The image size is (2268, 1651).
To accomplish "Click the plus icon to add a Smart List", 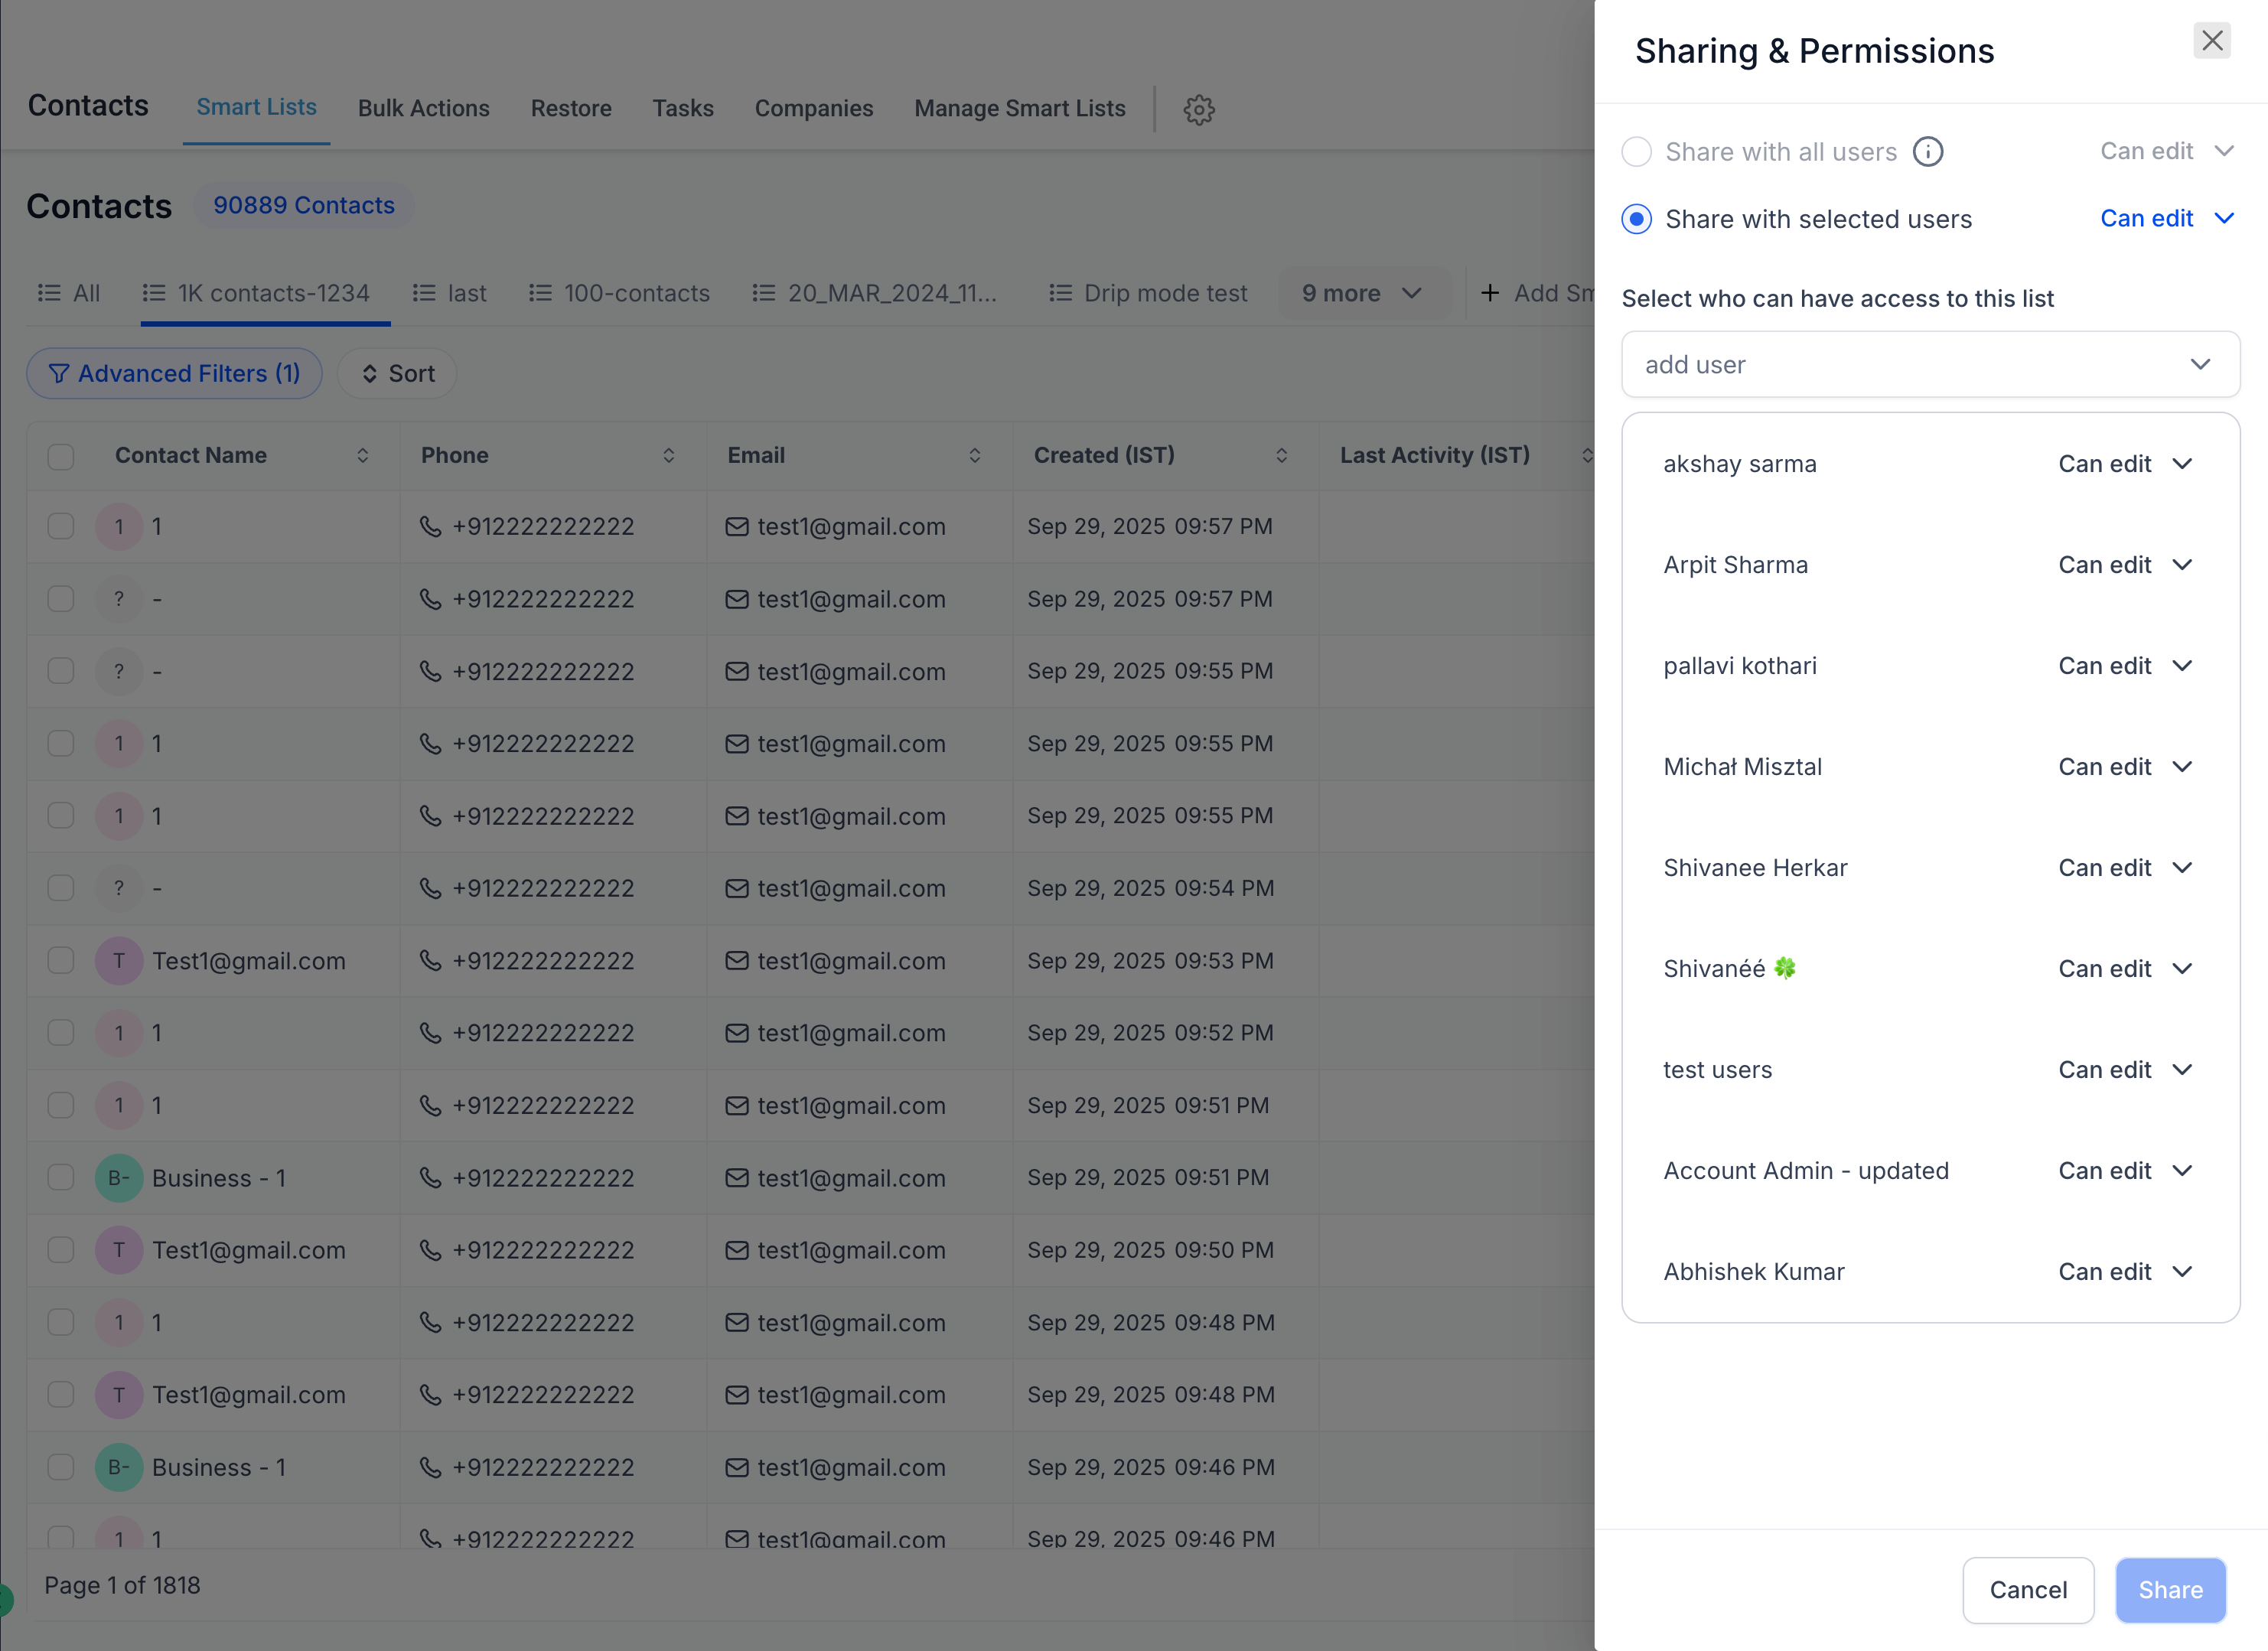I will tap(1491, 293).
